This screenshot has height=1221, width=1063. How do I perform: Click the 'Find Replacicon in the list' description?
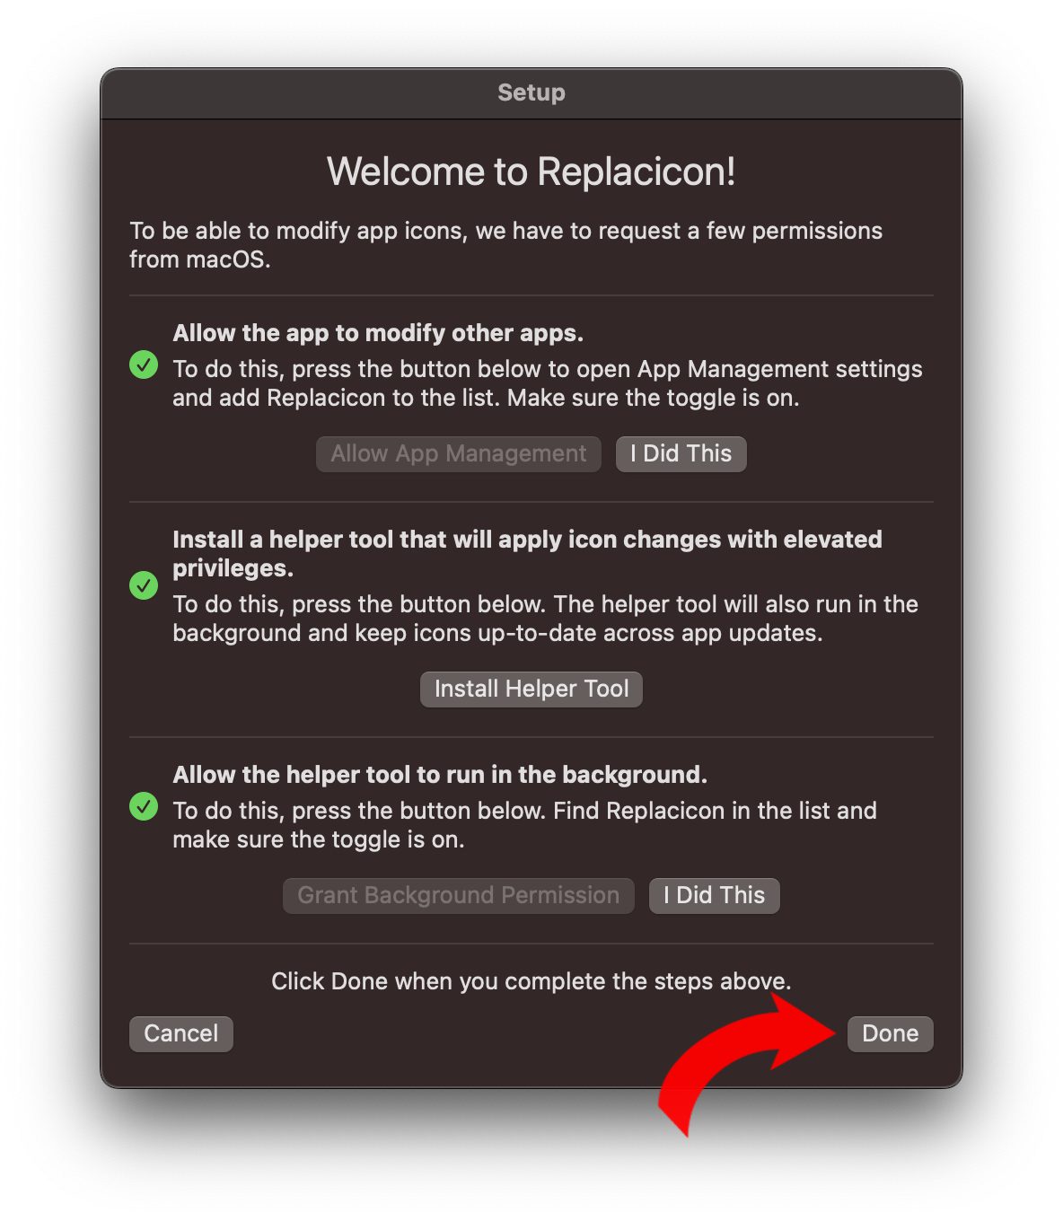[525, 825]
